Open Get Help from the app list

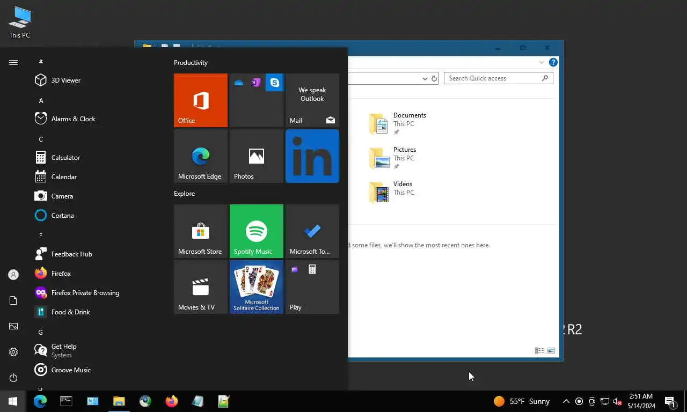tap(96, 351)
